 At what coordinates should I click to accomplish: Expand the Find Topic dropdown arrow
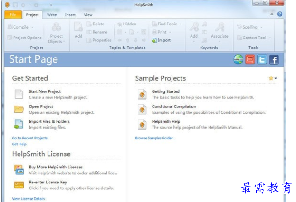tap(181, 24)
